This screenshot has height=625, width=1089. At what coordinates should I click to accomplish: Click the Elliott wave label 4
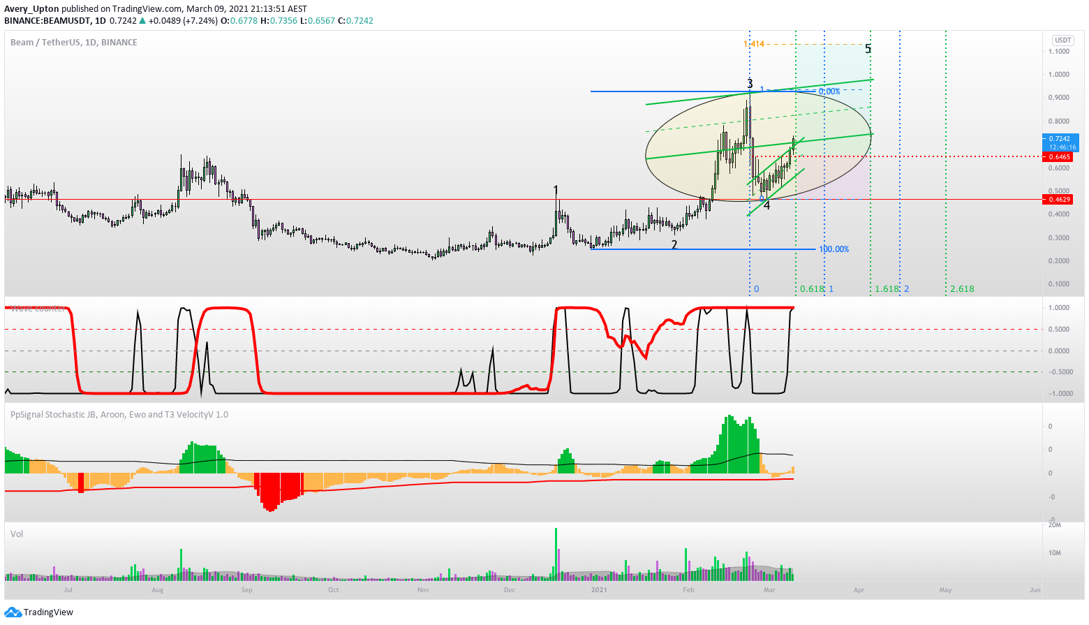point(766,205)
